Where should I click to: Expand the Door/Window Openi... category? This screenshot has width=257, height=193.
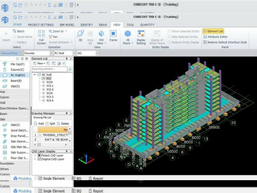[15, 108]
